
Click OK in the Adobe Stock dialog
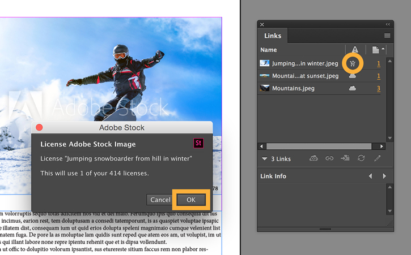191,200
